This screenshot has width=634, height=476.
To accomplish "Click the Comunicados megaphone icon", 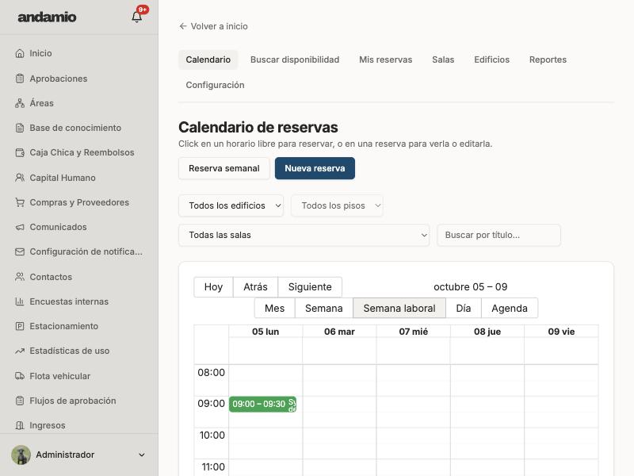I will [x=19, y=227].
